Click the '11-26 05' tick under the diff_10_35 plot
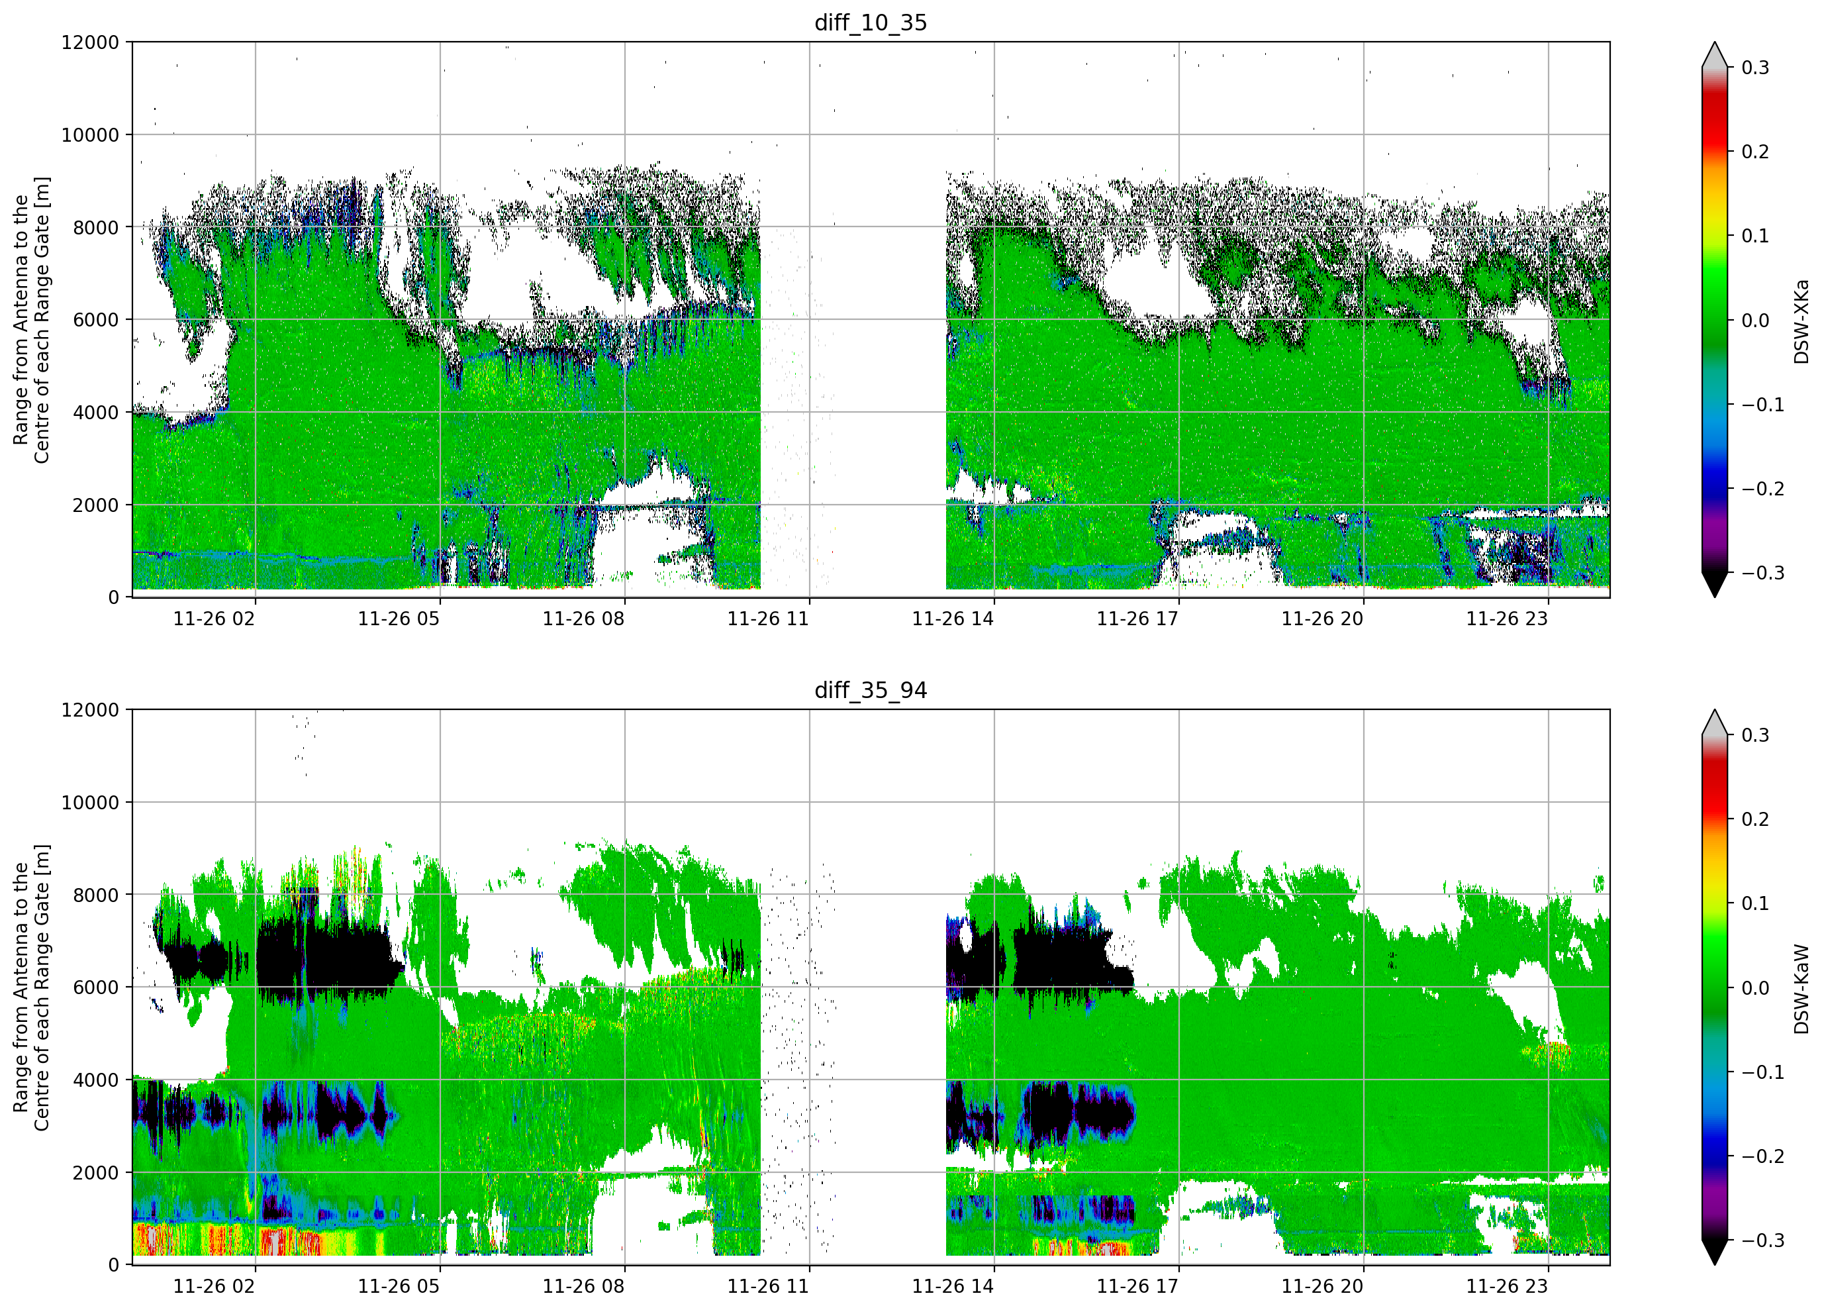Image resolution: width=1824 pixels, height=1310 pixels. tap(399, 619)
